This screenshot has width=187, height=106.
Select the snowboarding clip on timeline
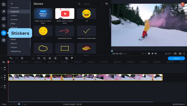(86, 77)
